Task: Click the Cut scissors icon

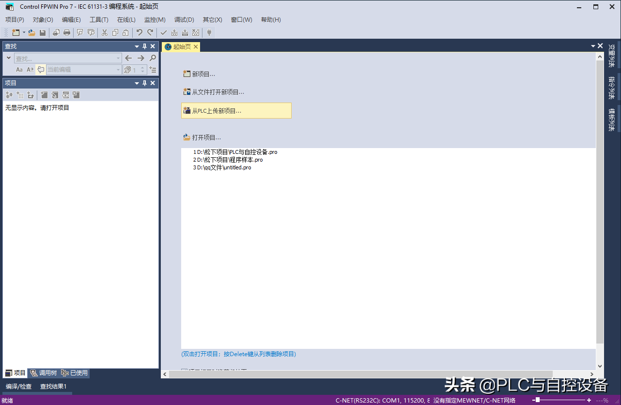Action: (104, 33)
